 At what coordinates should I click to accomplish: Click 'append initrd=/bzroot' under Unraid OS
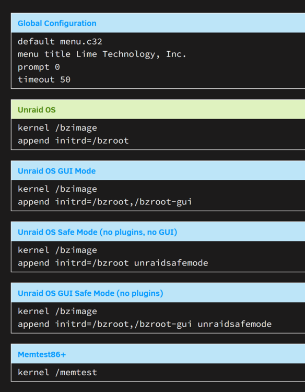coord(73,141)
